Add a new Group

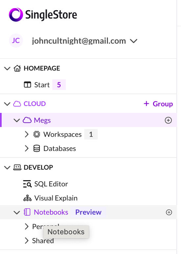pos(158,104)
